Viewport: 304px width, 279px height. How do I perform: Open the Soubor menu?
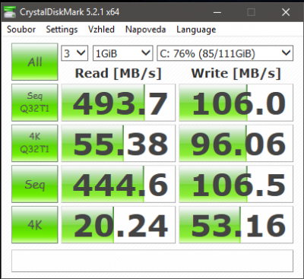click(21, 30)
